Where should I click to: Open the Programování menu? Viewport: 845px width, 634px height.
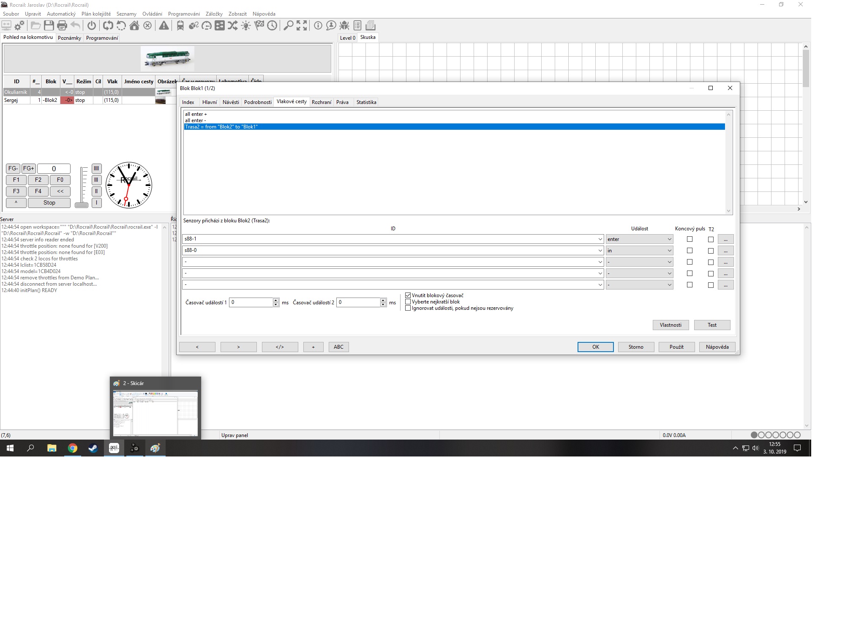click(184, 14)
